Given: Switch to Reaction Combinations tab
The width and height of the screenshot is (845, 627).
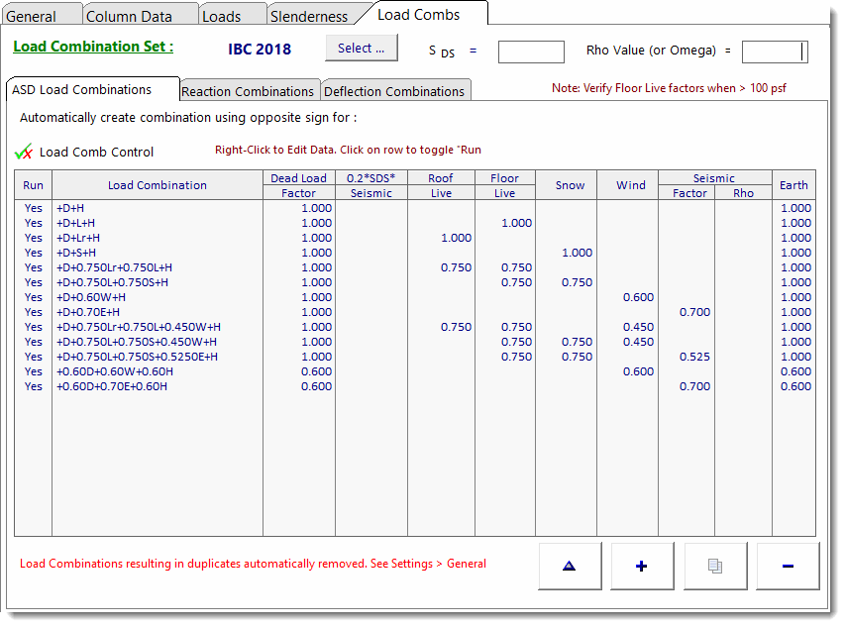Looking at the screenshot, I should click(248, 91).
